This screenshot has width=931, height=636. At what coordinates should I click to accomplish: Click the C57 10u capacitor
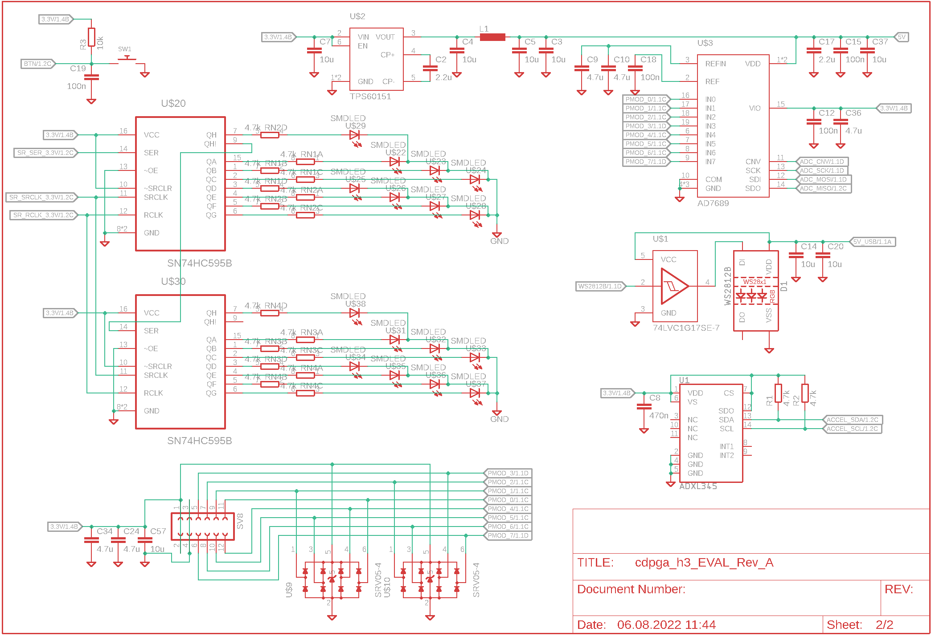coord(145,540)
